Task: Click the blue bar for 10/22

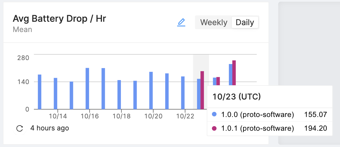Action: tap(183, 93)
